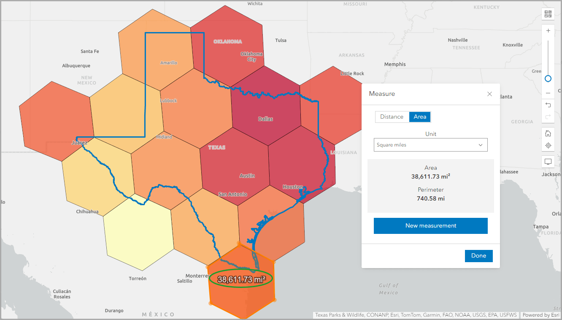Click the Unit label in Measure panel

tap(430, 134)
